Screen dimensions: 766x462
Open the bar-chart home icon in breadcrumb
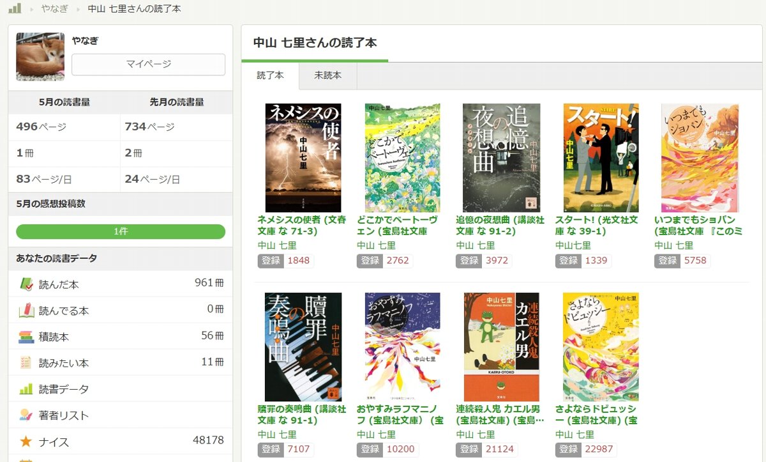[x=15, y=8]
